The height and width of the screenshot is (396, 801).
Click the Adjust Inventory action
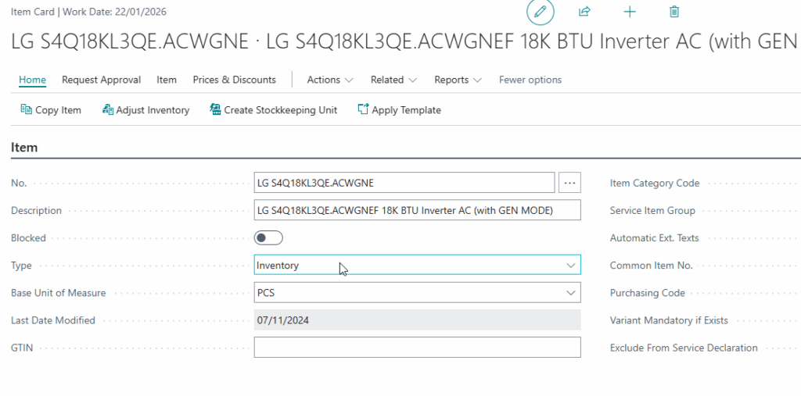coord(145,109)
